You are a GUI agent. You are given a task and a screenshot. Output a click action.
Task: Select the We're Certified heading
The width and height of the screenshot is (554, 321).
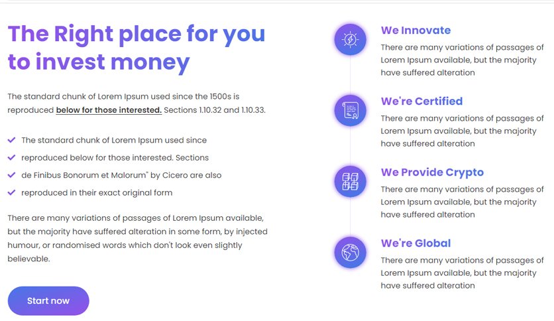click(x=422, y=101)
